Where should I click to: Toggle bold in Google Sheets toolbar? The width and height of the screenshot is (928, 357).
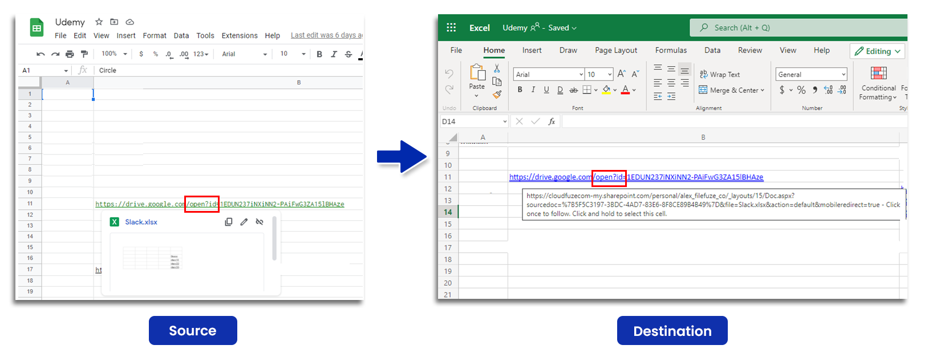coord(319,54)
